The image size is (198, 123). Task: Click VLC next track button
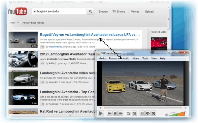coord(120,113)
